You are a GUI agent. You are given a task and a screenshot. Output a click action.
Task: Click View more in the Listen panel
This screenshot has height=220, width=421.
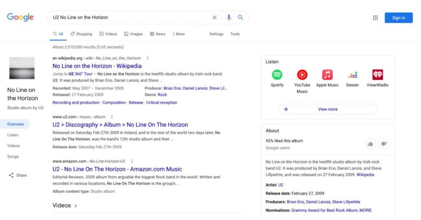point(328,109)
